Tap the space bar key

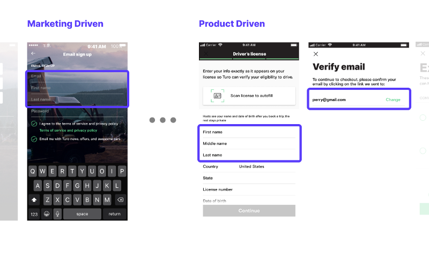(x=82, y=214)
